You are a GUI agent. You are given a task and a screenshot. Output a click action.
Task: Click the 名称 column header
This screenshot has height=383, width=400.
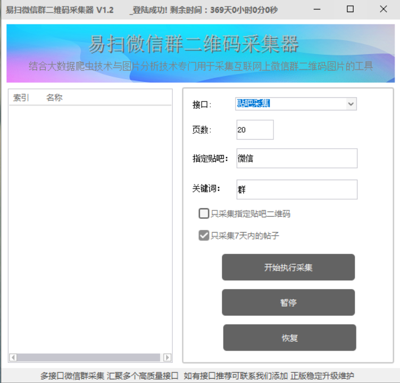tap(54, 98)
